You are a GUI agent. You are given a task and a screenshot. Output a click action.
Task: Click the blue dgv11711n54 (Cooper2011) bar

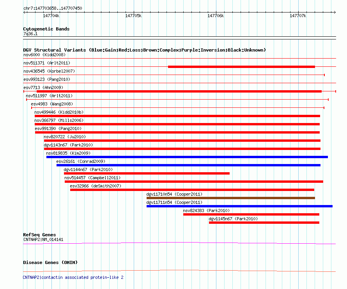[239, 206]
